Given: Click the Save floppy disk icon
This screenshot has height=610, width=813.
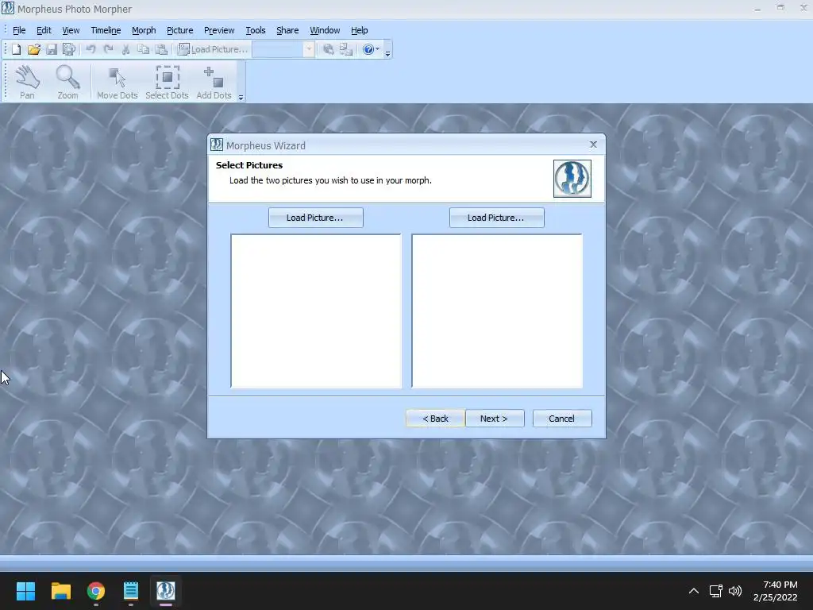Looking at the screenshot, I should tap(52, 49).
